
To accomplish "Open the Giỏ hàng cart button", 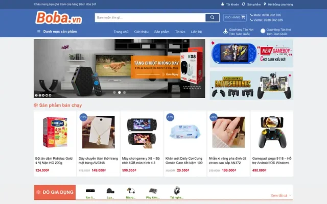I will click(235, 17).
